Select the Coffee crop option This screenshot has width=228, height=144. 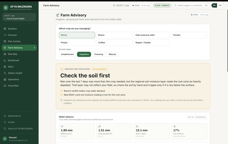coord(114,43)
